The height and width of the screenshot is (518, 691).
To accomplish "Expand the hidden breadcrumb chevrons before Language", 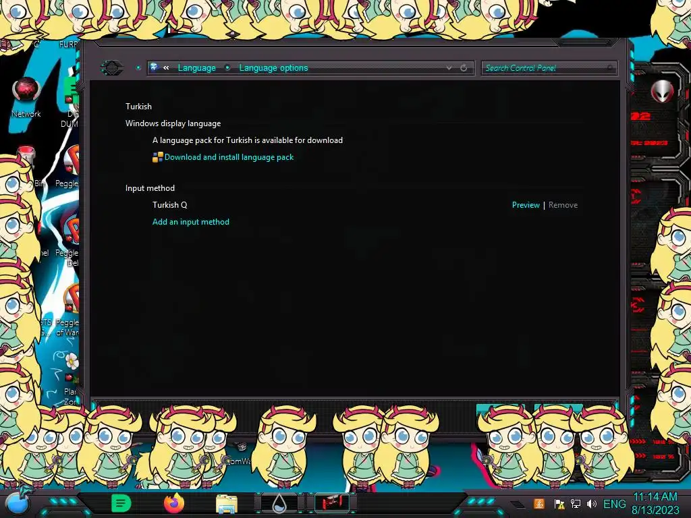I will (166, 68).
